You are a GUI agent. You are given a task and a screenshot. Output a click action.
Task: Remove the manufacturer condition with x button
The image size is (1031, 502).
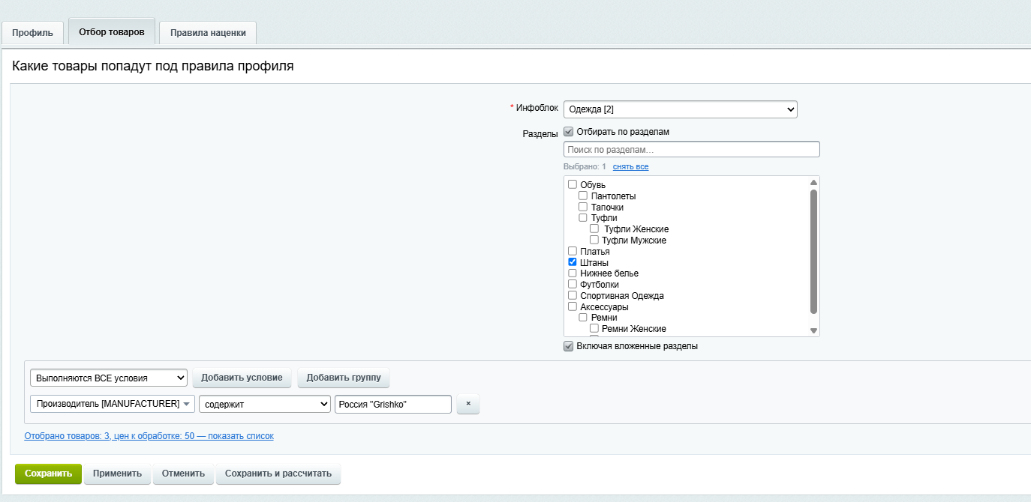pos(468,405)
